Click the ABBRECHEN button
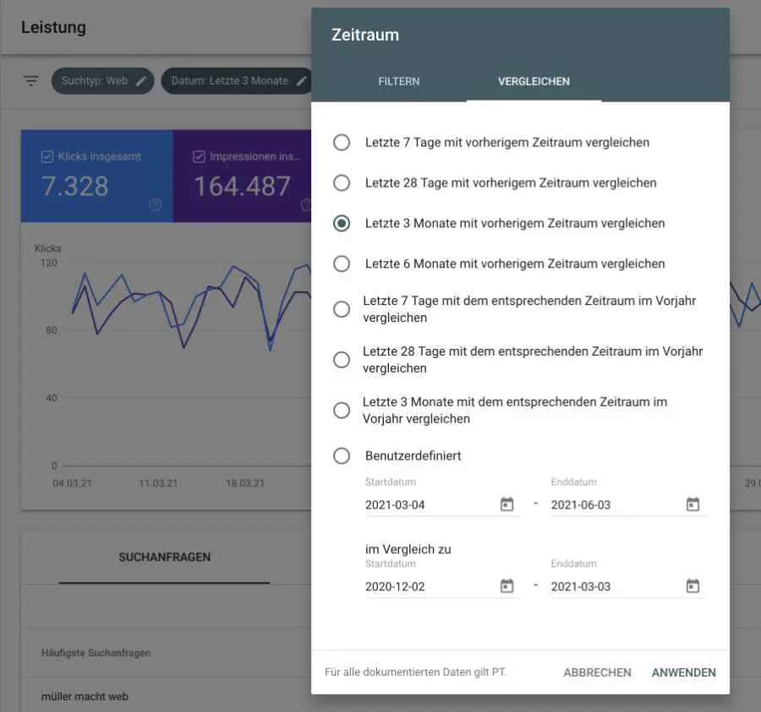761x712 pixels. click(x=597, y=672)
